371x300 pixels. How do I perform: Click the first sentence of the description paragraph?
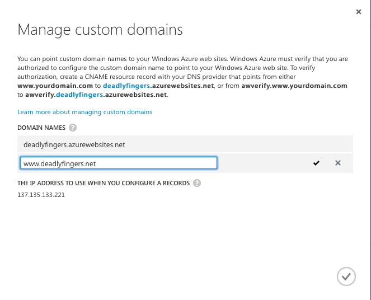click(x=123, y=58)
